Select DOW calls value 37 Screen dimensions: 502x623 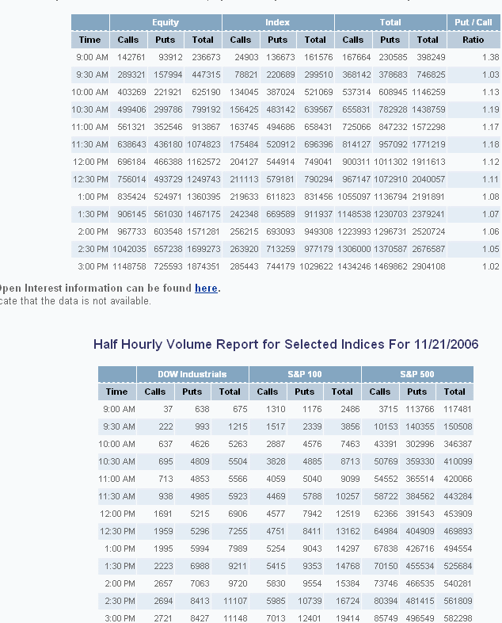coord(168,409)
